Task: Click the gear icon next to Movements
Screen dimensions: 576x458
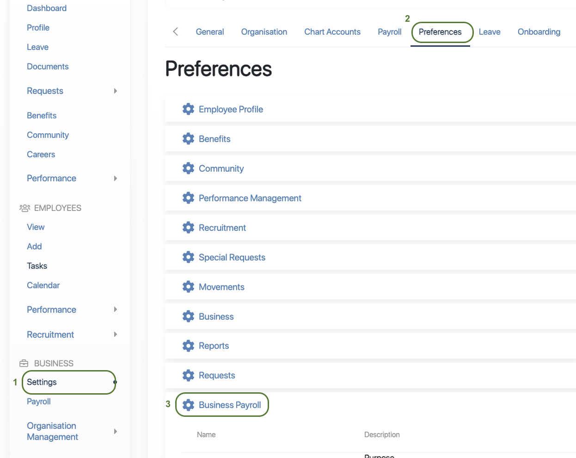Action: (x=188, y=287)
